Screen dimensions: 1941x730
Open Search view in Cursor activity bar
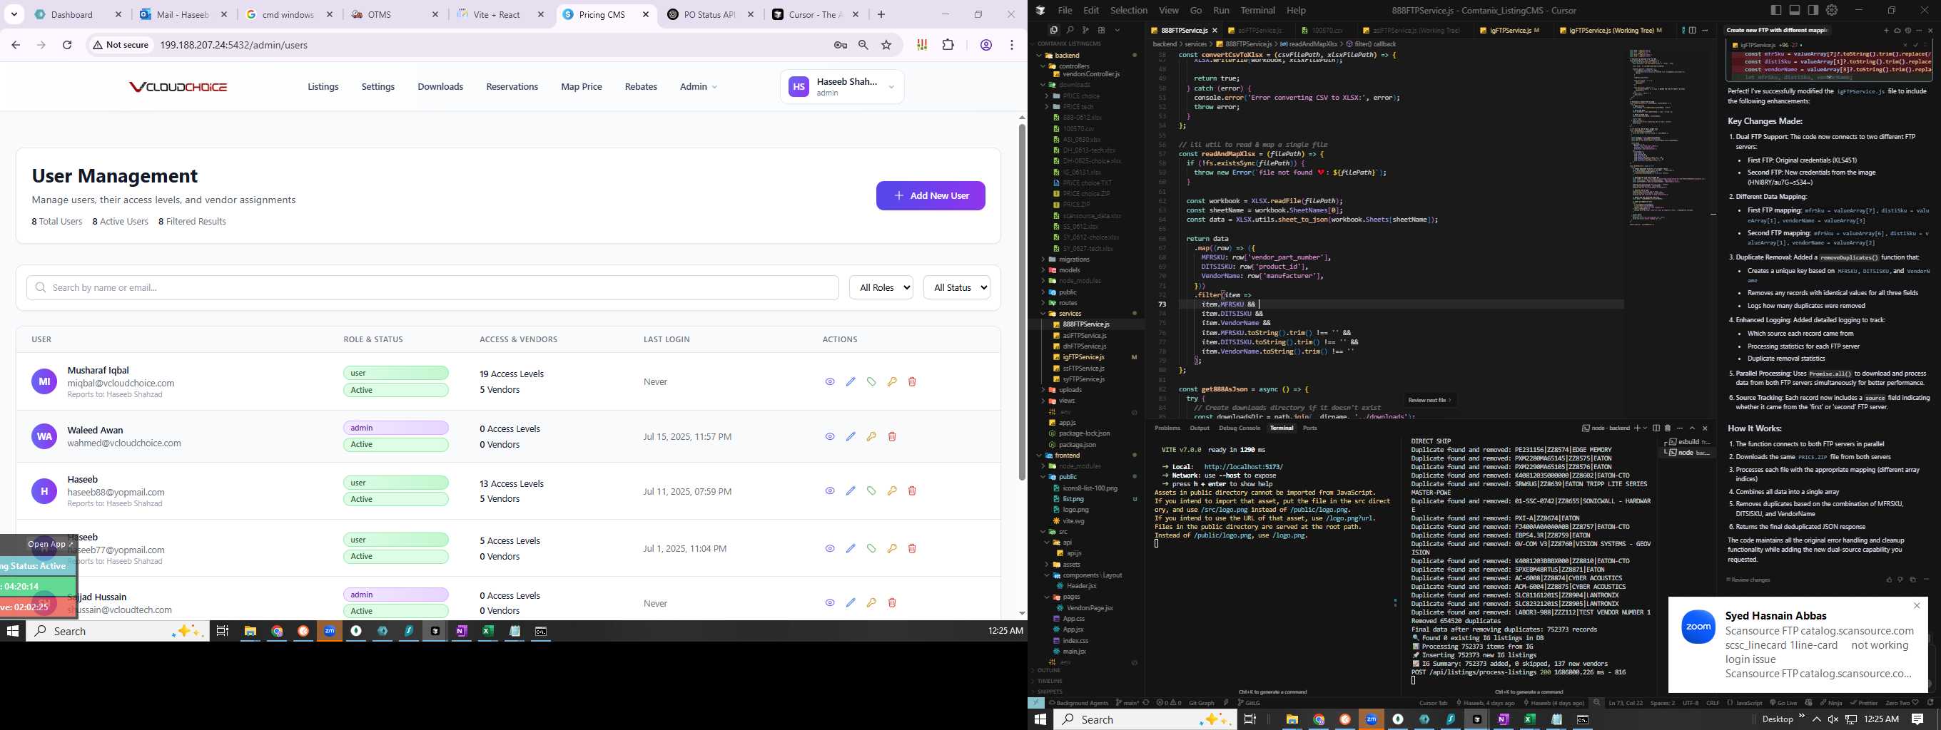coord(1069,30)
